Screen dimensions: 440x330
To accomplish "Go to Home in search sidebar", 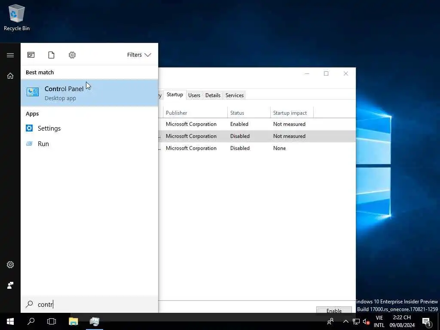I will pyautogui.click(x=10, y=76).
